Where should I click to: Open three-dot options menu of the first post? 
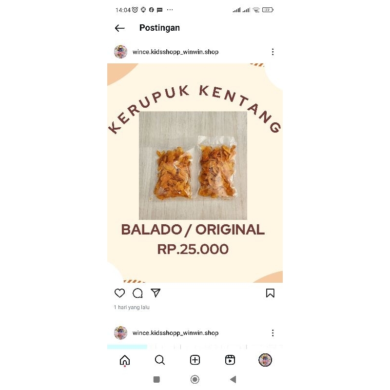point(273,52)
